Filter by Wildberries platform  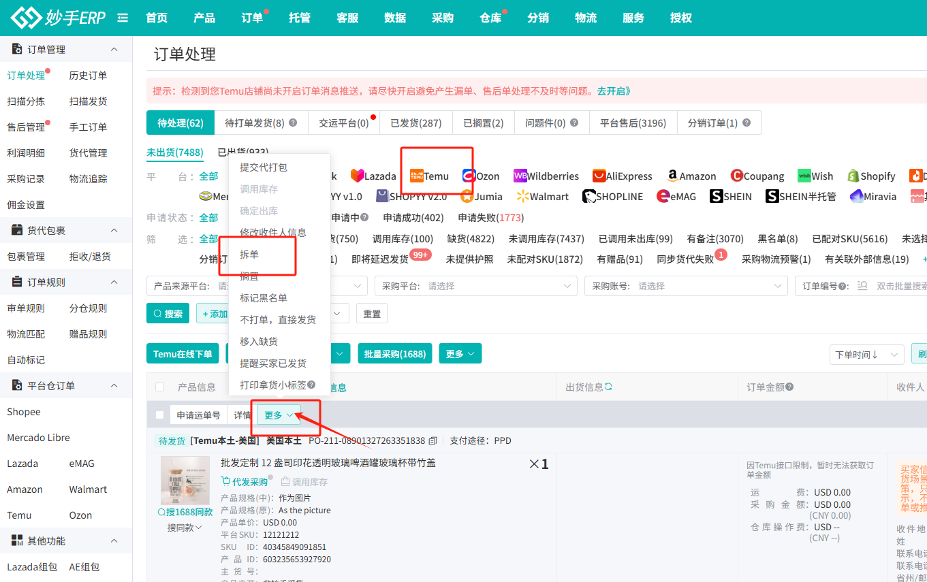point(546,176)
